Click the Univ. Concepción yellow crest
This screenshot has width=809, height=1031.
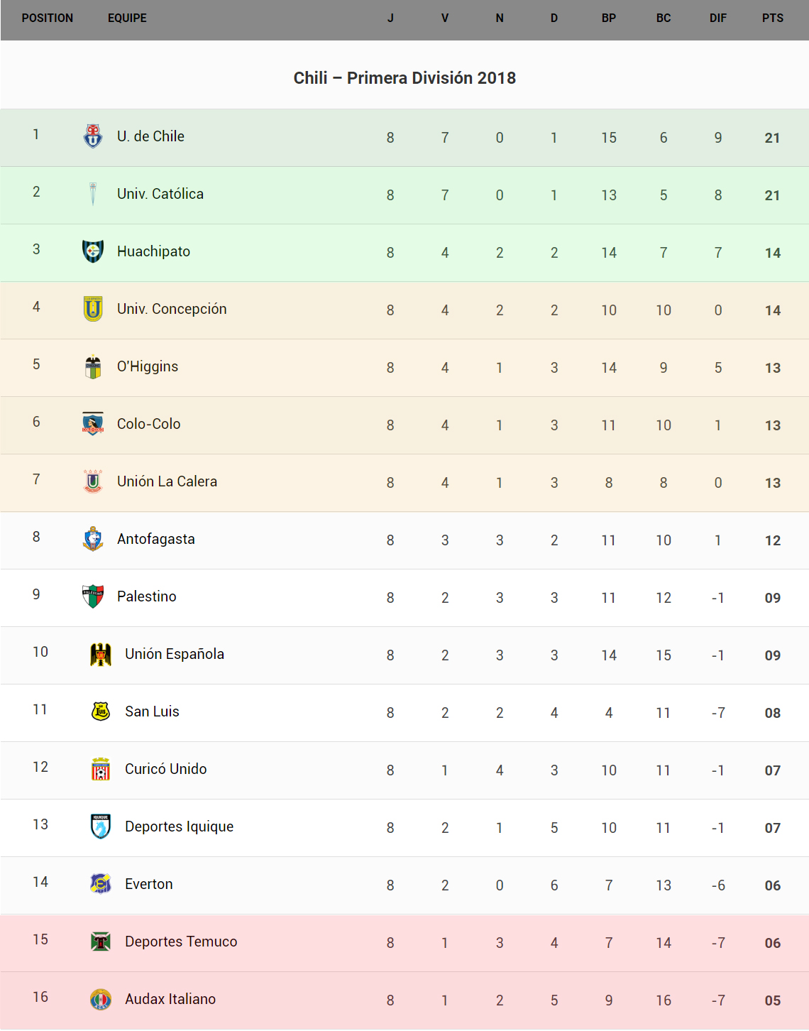[x=93, y=308]
